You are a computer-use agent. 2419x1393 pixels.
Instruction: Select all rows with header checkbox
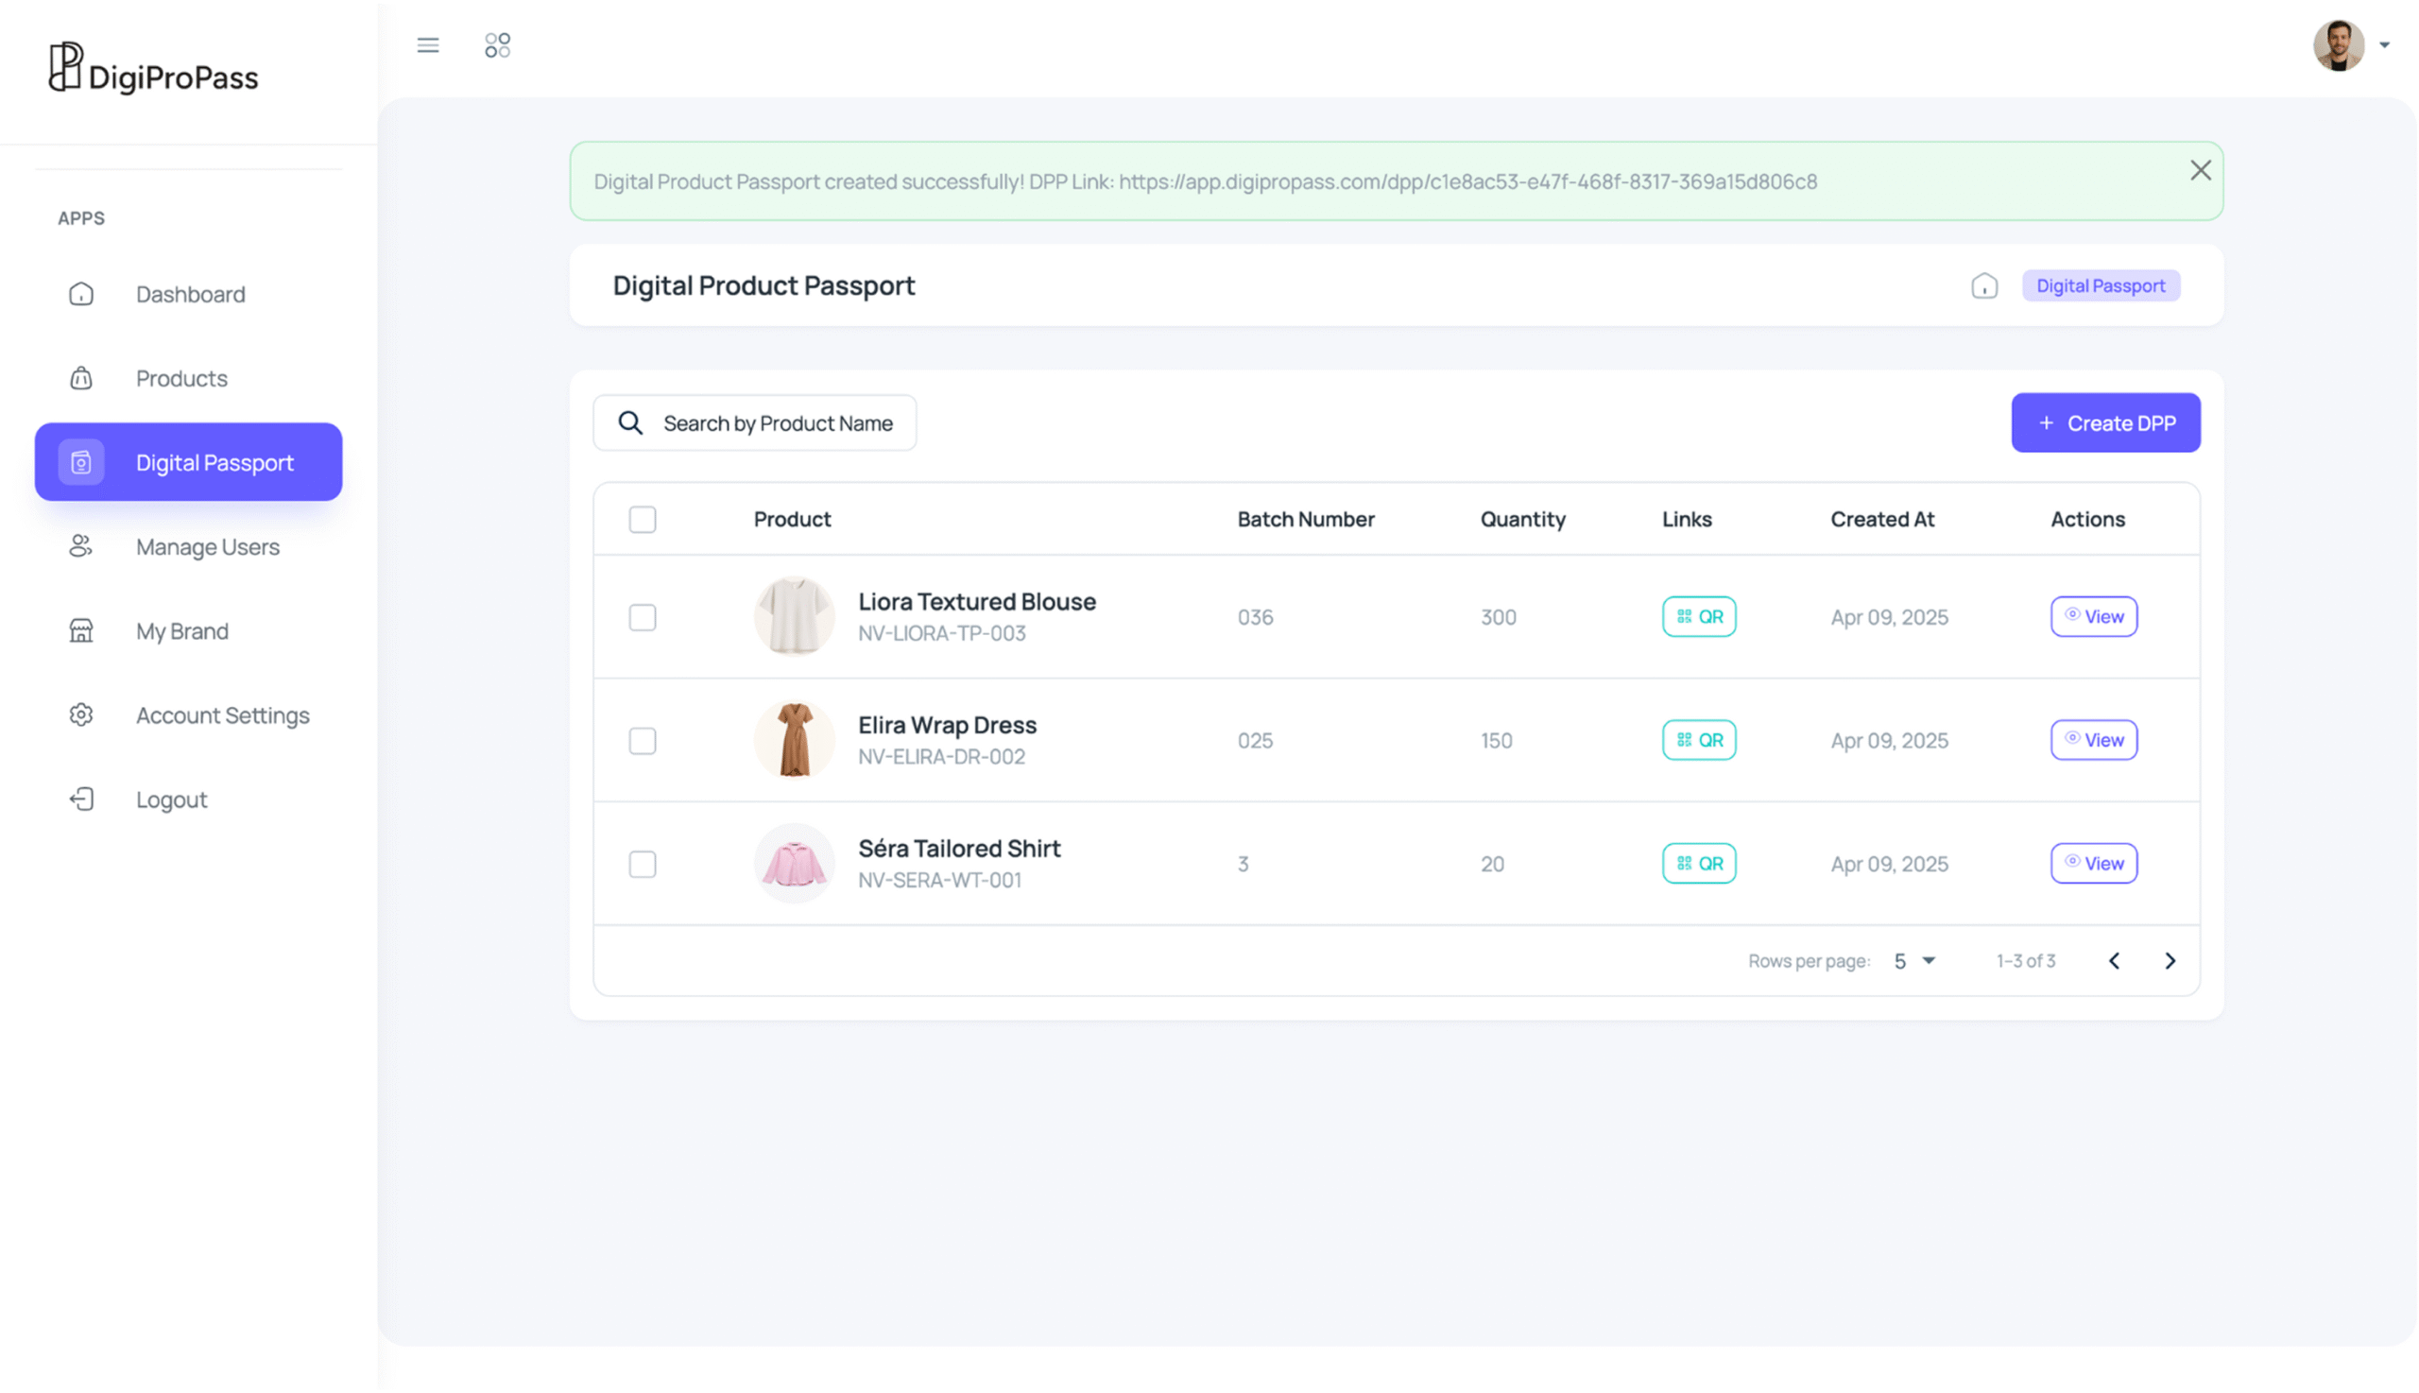(x=642, y=520)
